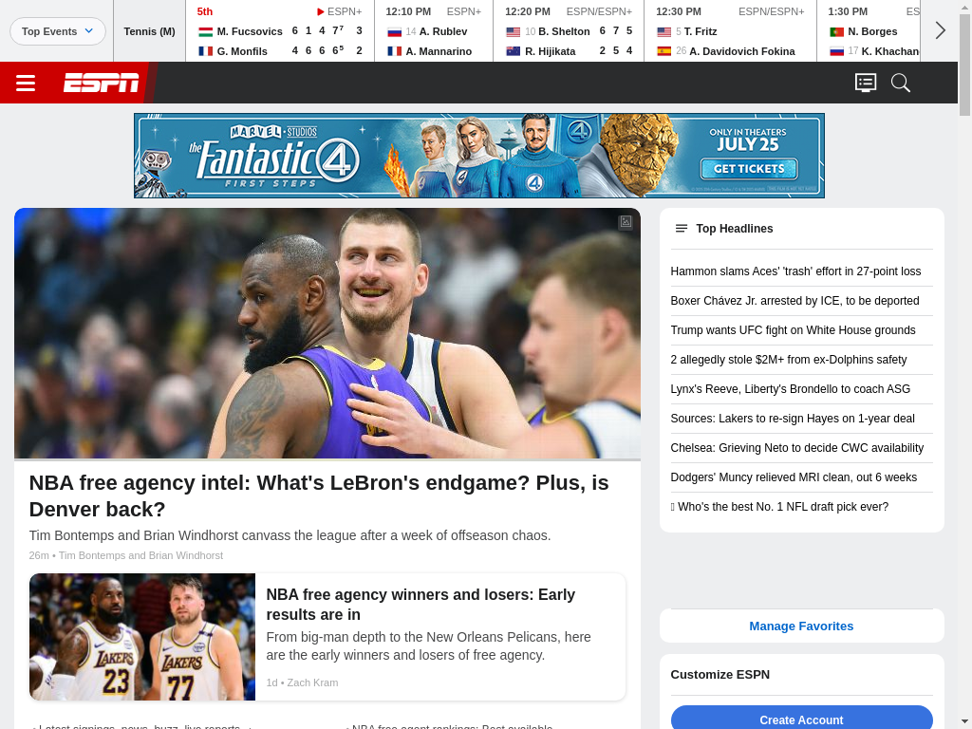Click the LeBron and Jokic hero image
The width and height of the screenshot is (972, 729).
click(x=327, y=333)
